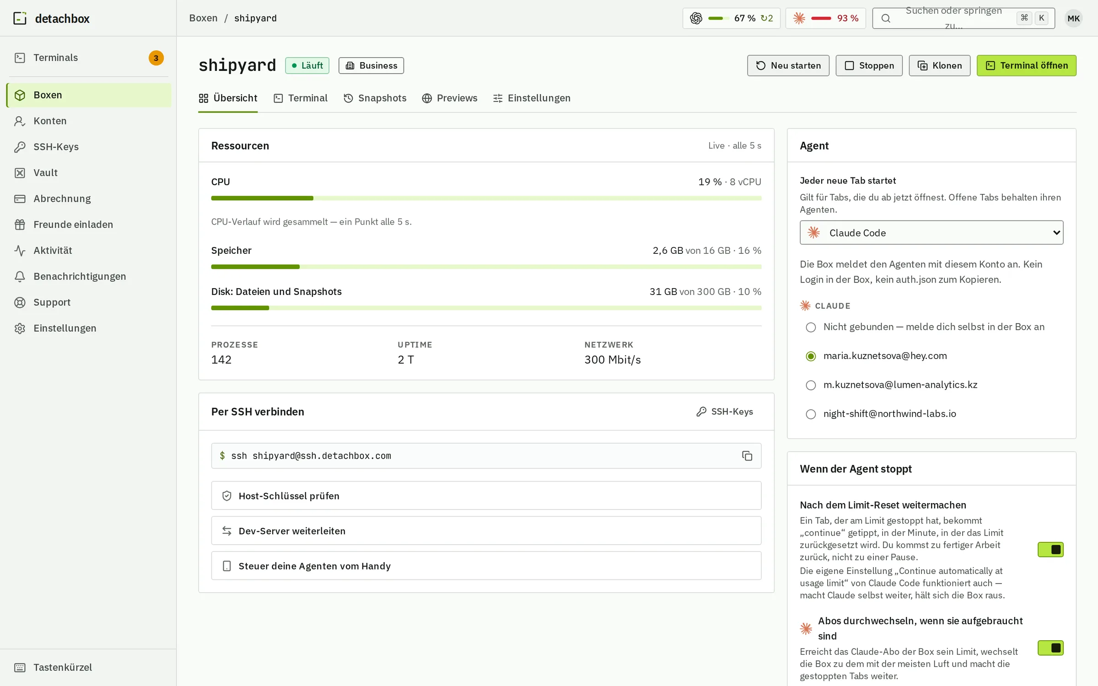Click the Terminals badge showing 3
This screenshot has height=686, width=1098.
(156, 58)
